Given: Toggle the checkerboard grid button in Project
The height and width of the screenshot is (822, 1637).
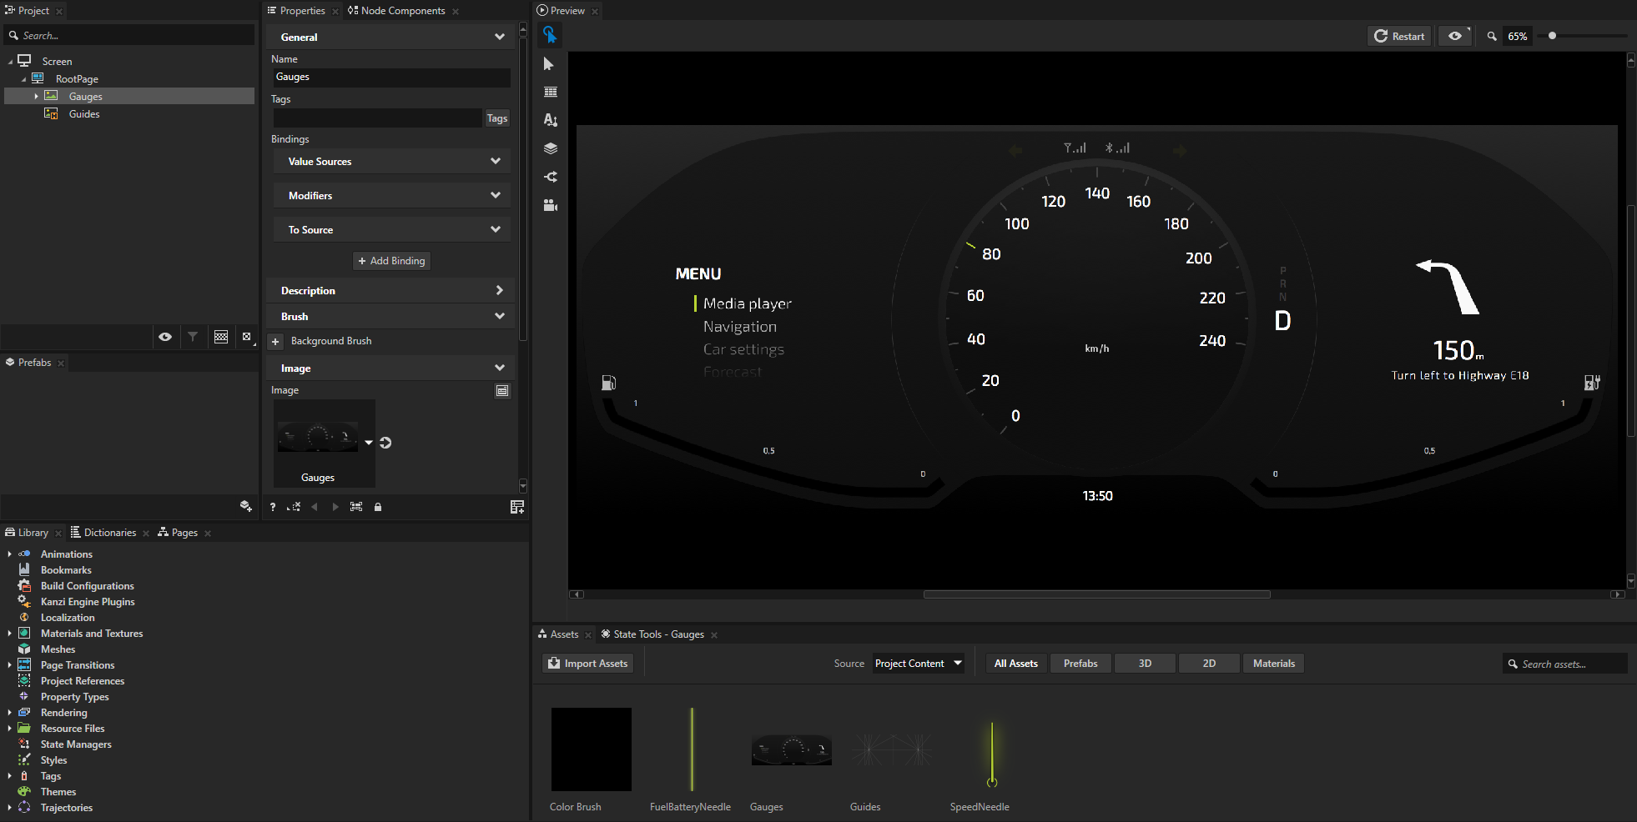Looking at the screenshot, I should click(x=221, y=337).
